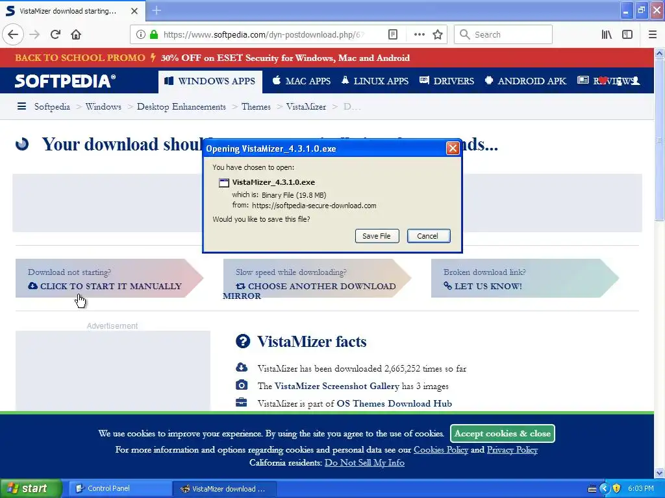Image resolution: width=665 pixels, height=498 pixels.
Task: Click the green padlock security icon
Action: (x=154, y=34)
